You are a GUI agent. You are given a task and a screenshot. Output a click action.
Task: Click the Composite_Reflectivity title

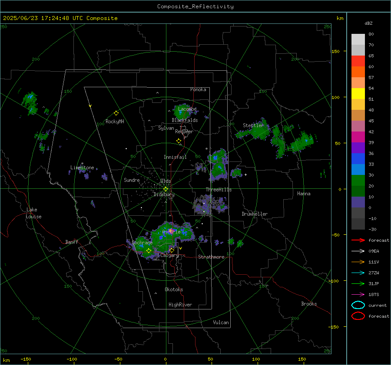click(x=195, y=7)
